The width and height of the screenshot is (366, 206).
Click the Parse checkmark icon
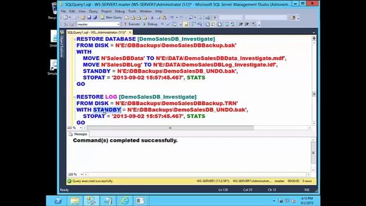click(x=168, y=24)
